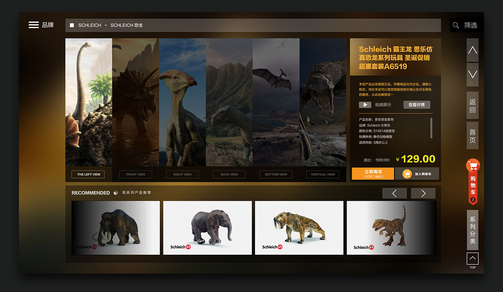Click the triceratops front view image
Image resolution: width=503 pixels, height=292 pixels.
(x=135, y=102)
